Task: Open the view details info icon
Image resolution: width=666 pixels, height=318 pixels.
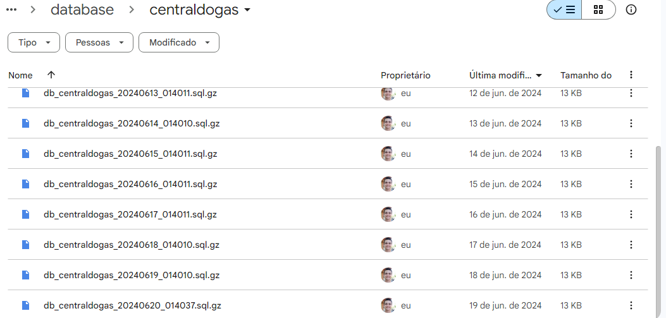Action: pyautogui.click(x=631, y=10)
